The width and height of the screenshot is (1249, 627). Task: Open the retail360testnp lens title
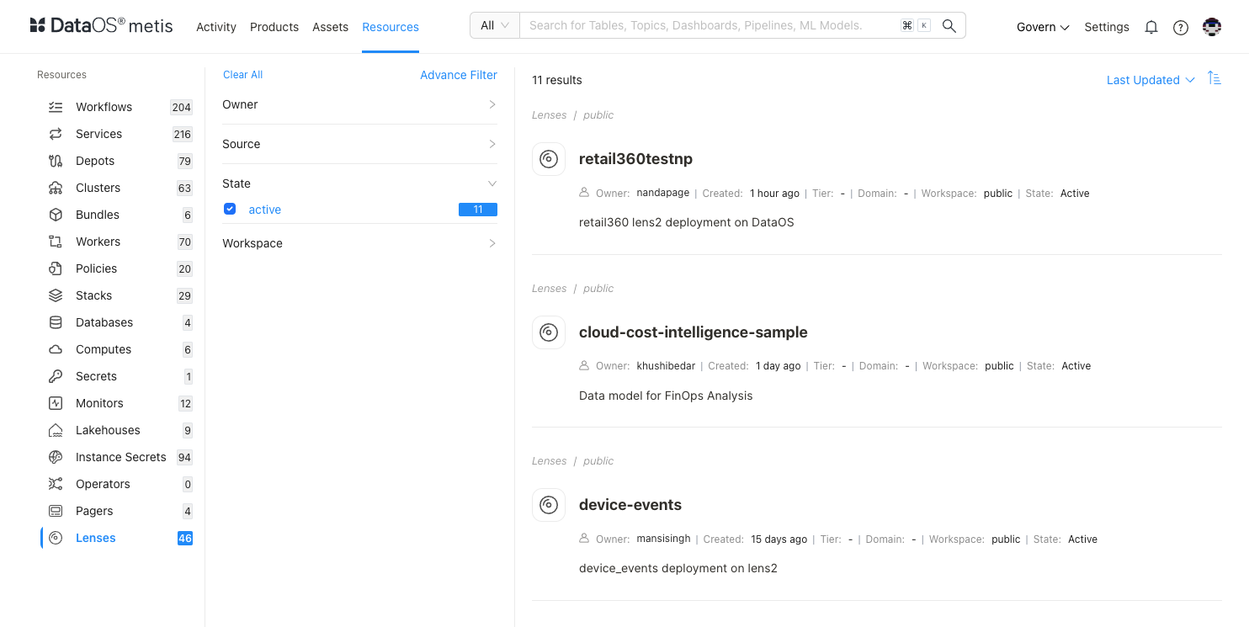pos(635,159)
